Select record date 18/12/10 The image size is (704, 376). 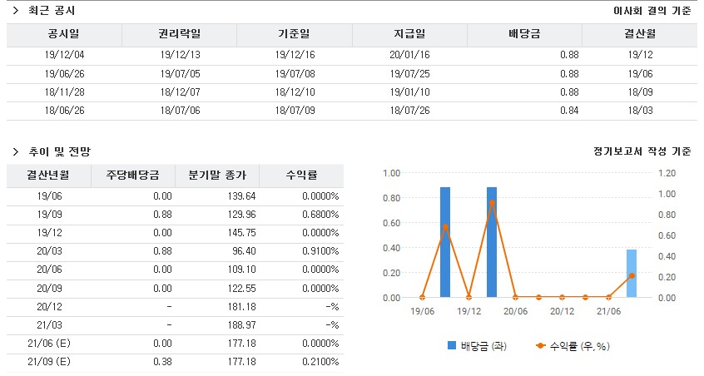pyautogui.click(x=295, y=92)
